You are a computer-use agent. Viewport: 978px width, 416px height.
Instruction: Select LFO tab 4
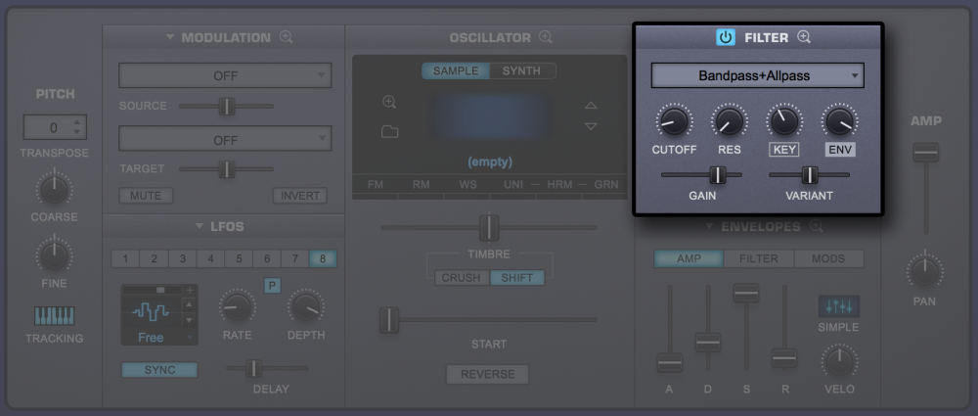211,258
